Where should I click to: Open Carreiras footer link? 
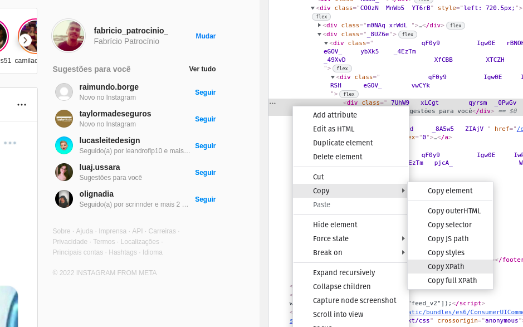[x=162, y=231]
